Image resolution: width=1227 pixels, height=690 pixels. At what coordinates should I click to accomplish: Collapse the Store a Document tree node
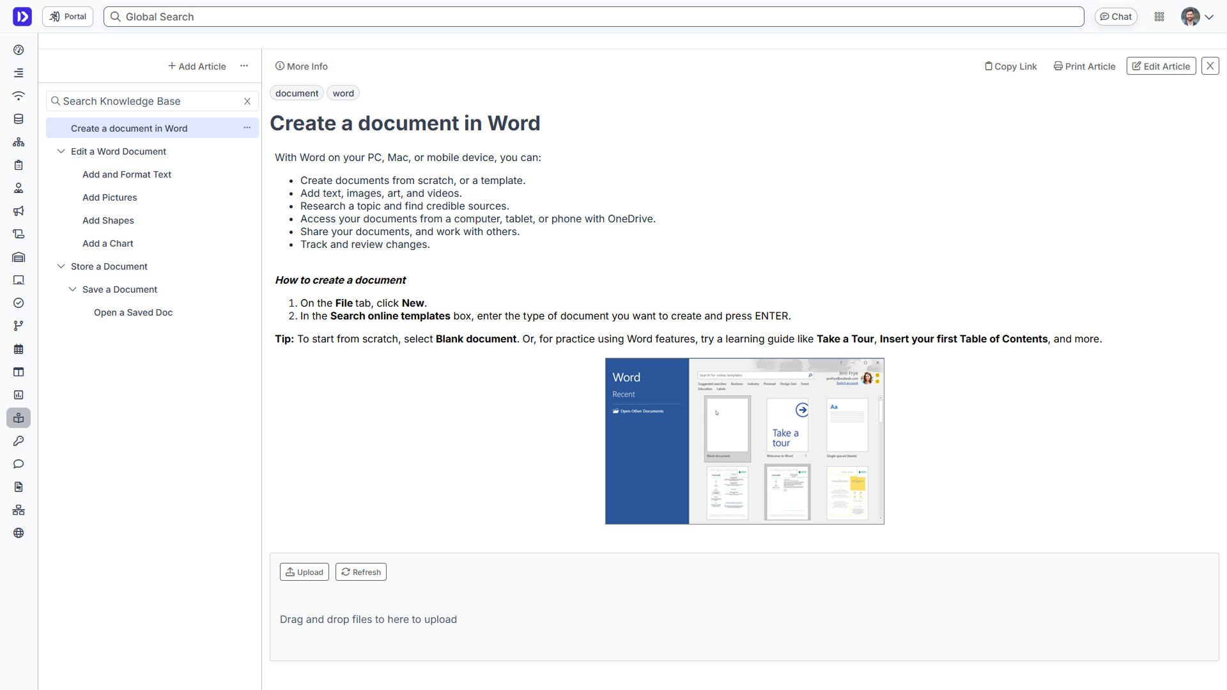[61, 266]
